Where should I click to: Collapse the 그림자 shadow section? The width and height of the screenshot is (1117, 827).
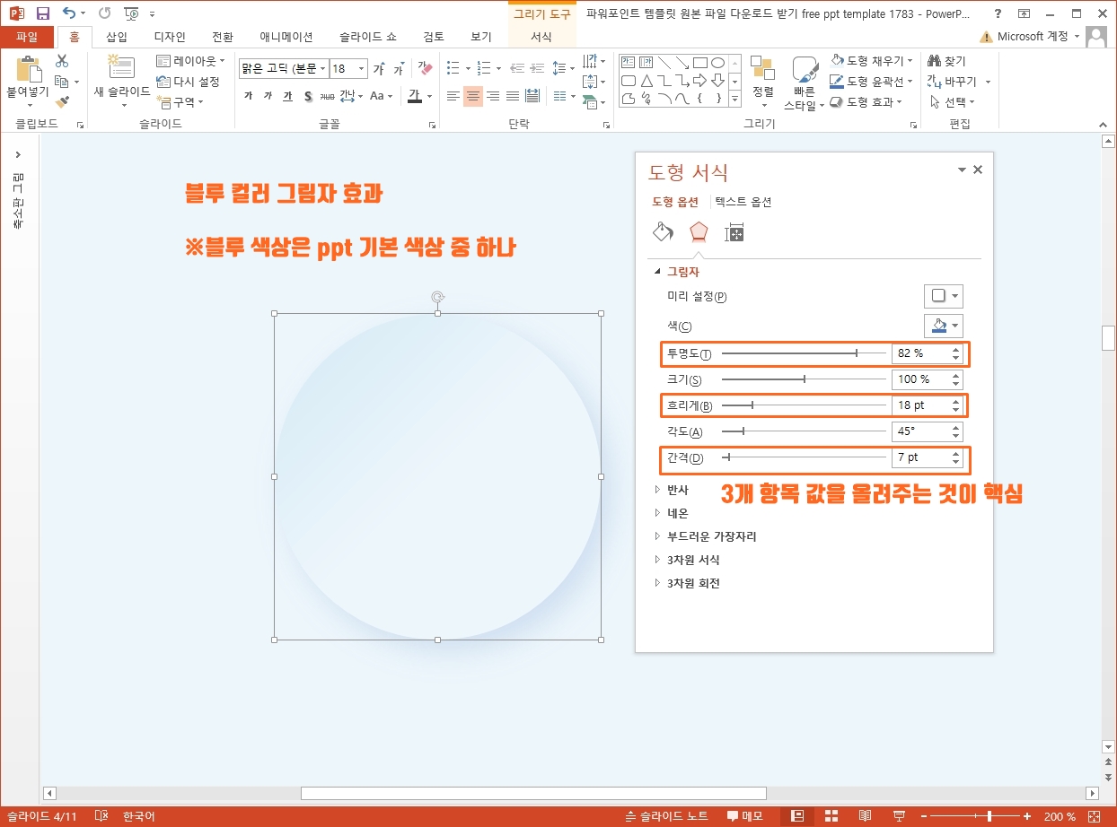pos(657,272)
